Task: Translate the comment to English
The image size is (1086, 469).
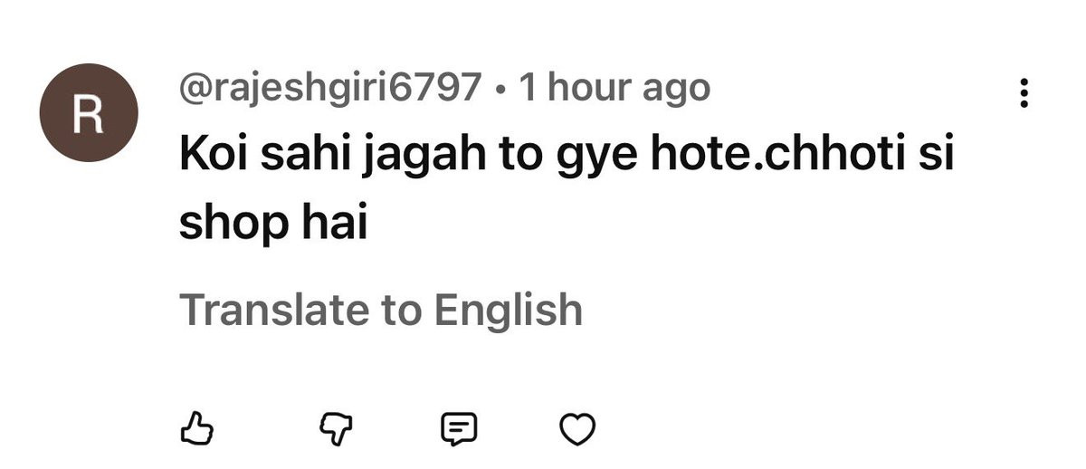Action: coord(381,310)
